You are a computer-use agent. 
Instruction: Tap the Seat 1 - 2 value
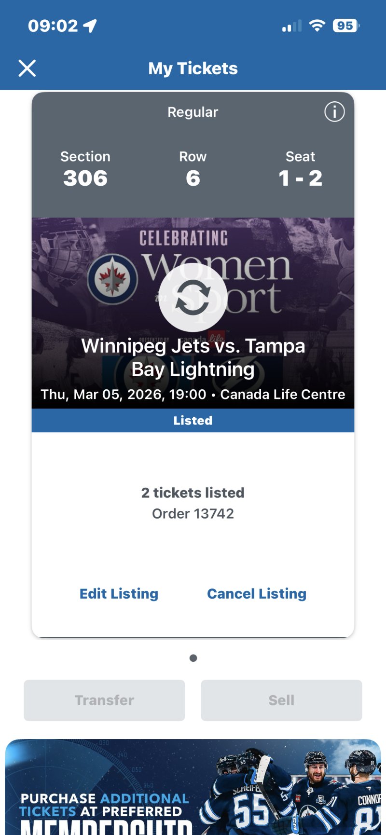[300, 178]
